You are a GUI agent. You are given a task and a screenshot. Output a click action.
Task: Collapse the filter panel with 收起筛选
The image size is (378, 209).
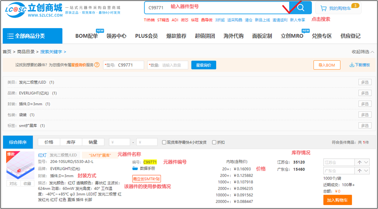pyautogui.click(x=363, y=52)
